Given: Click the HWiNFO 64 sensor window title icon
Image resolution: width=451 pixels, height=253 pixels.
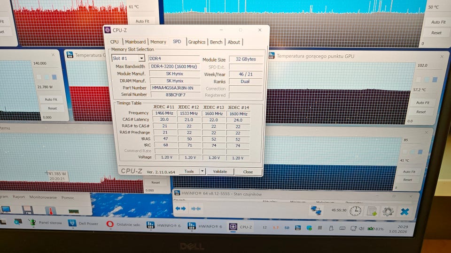Looking at the screenshot, I should 177,193.
